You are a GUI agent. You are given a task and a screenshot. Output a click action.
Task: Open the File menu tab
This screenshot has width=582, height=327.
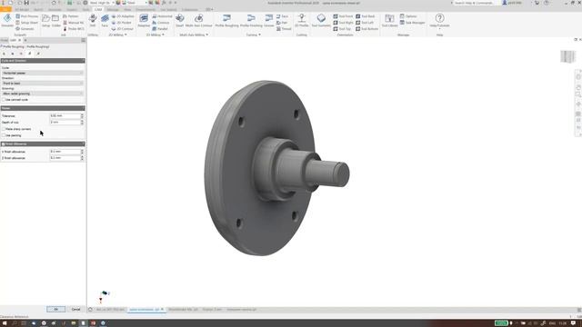pos(5,9)
